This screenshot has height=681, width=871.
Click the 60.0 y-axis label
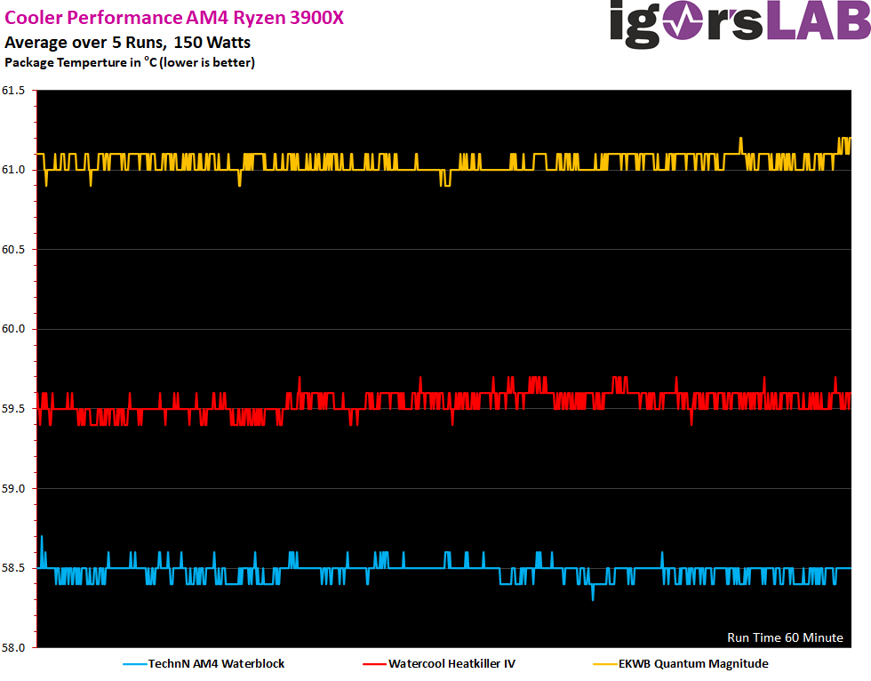click(13, 329)
